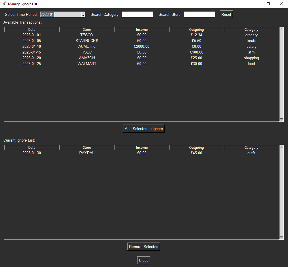Viewport: 288px width, 267px height.
Task: Click Store header in Current Ignore List
Action: (87, 148)
